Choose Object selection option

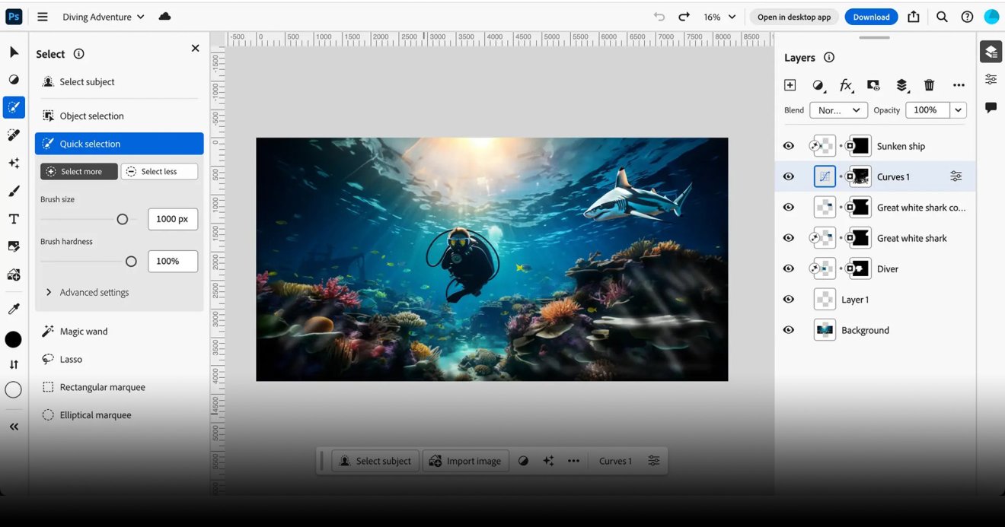tap(91, 116)
